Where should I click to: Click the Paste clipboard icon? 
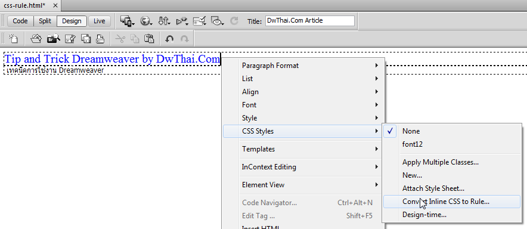pyautogui.click(x=149, y=39)
